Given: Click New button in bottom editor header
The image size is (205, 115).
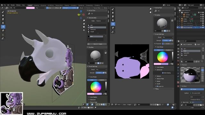Looking at the screenshot, I should [x=84, y=108].
